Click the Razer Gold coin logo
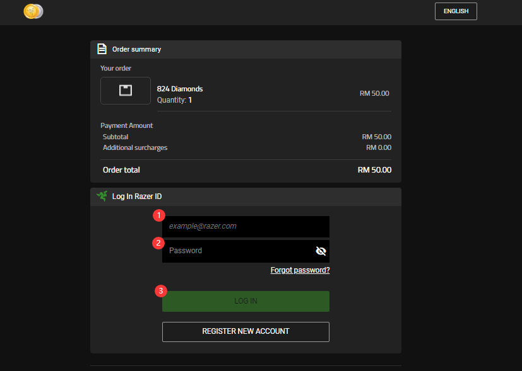522x371 pixels. click(33, 11)
